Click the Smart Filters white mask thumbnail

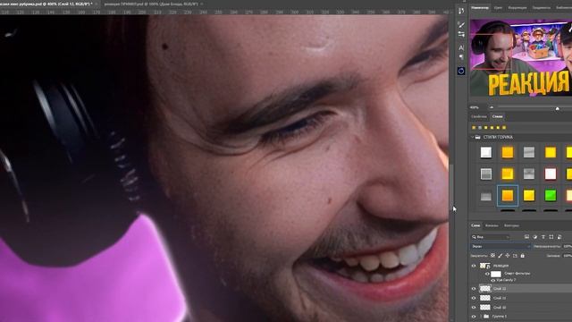(496, 274)
